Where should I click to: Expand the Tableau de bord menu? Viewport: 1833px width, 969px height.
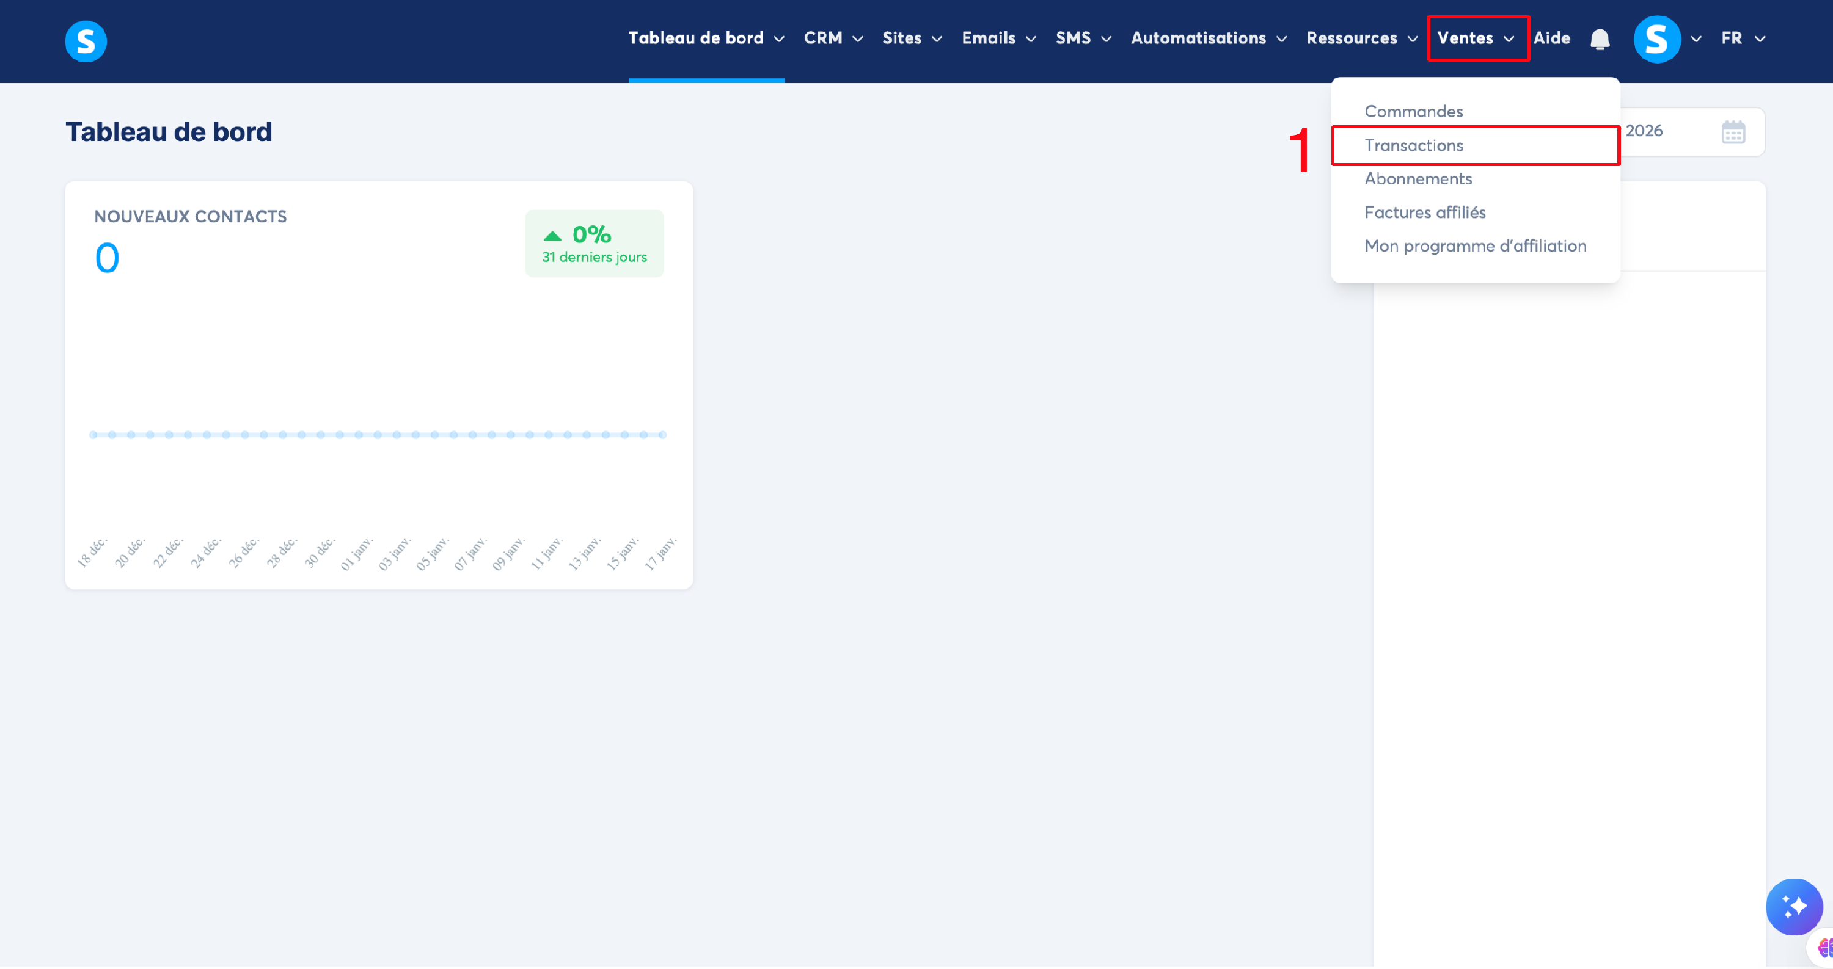click(705, 38)
